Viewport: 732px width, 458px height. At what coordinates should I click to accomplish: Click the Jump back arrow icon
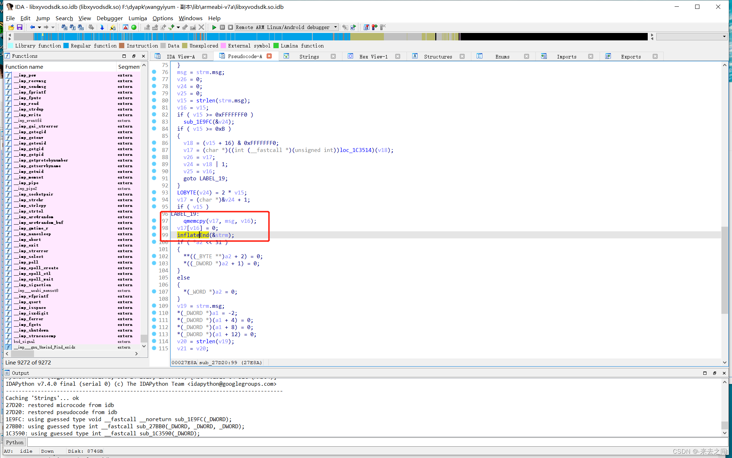coord(32,27)
